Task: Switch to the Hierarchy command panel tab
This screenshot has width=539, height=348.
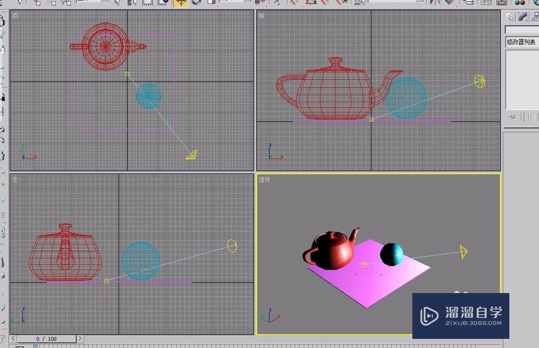Action: pyautogui.click(x=535, y=17)
